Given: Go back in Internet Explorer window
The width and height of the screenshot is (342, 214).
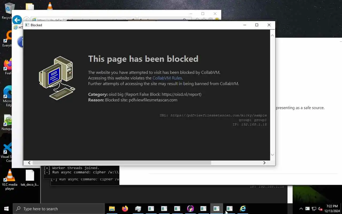Looking at the screenshot, I should [x=17, y=20].
